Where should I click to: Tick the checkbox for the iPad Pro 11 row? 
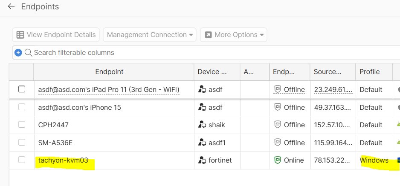(22, 89)
